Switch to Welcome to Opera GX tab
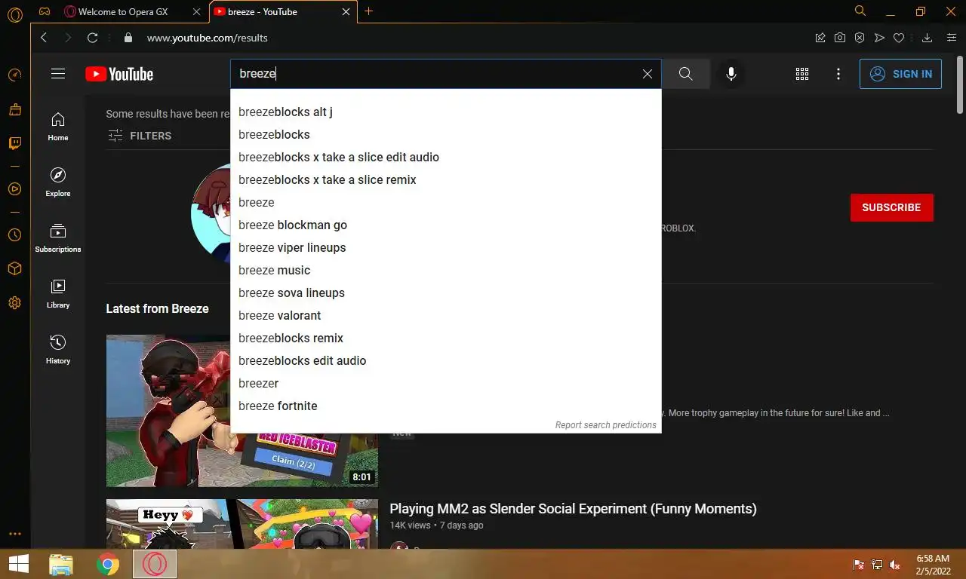 [x=123, y=12]
